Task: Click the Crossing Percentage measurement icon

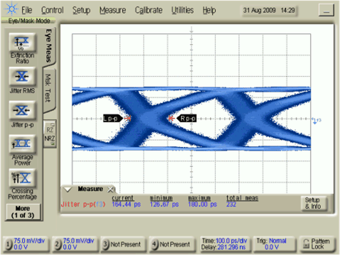Action: point(22,178)
